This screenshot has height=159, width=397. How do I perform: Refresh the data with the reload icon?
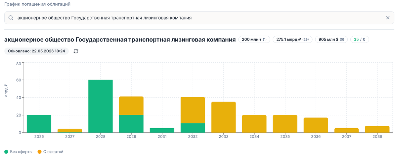(x=76, y=51)
